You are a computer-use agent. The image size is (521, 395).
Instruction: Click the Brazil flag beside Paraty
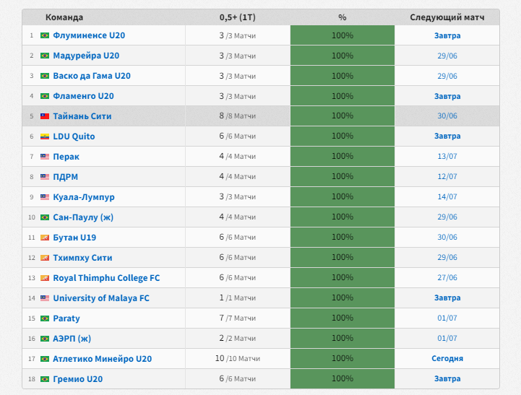point(45,318)
